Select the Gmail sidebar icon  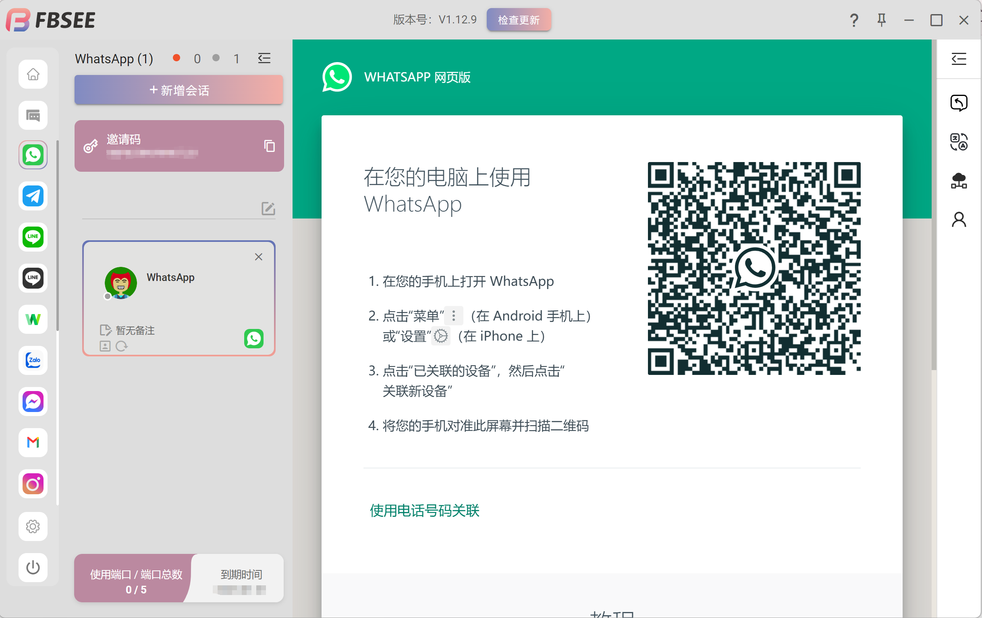click(x=33, y=443)
